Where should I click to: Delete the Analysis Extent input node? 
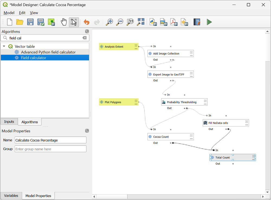(x=136, y=45)
